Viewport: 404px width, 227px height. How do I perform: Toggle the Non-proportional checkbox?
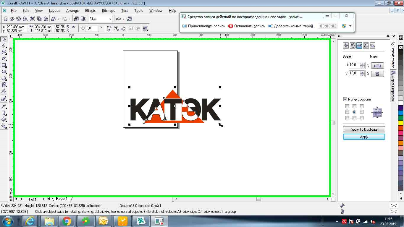pyautogui.click(x=345, y=99)
